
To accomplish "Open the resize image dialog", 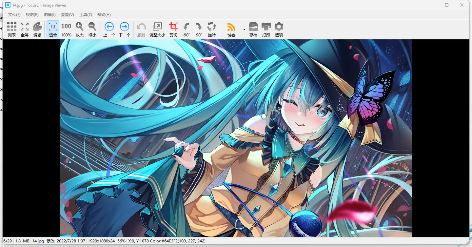I will (x=158, y=29).
